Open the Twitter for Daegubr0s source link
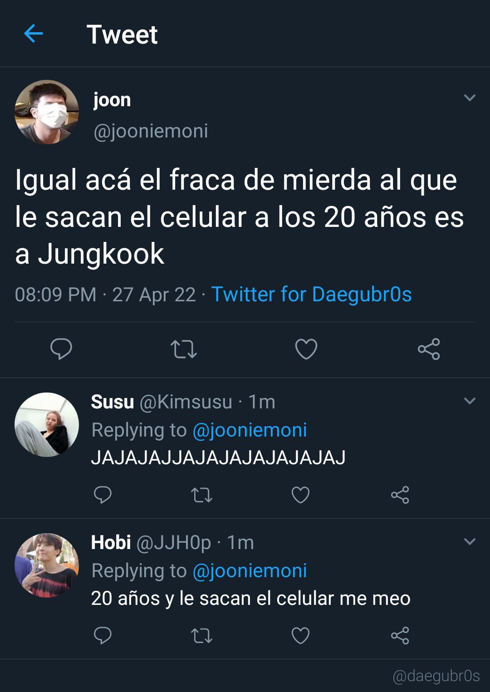This screenshot has width=490, height=692. pyautogui.click(x=312, y=294)
